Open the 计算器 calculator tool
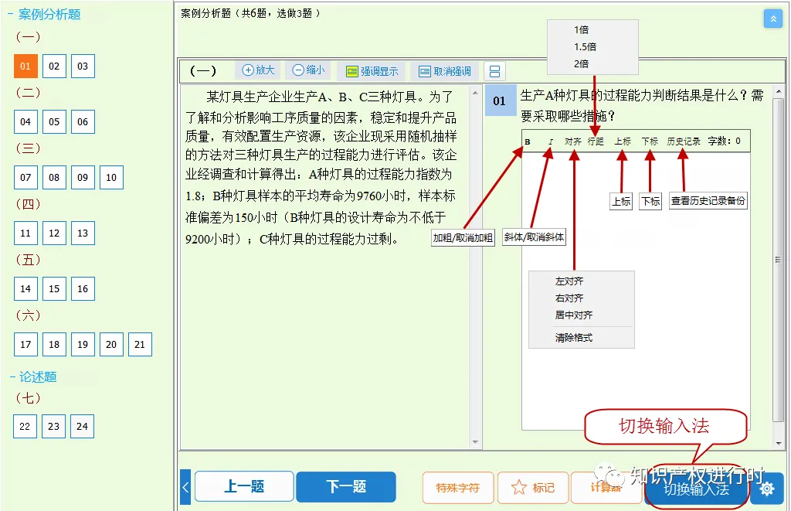Image resolution: width=791 pixels, height=511 pixels. pyautogui.click(x=605, y=488)
